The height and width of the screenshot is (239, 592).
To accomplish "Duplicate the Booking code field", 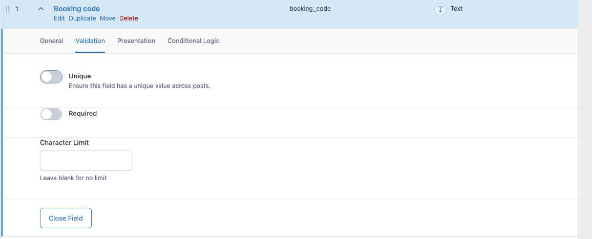I will point(82,18).
